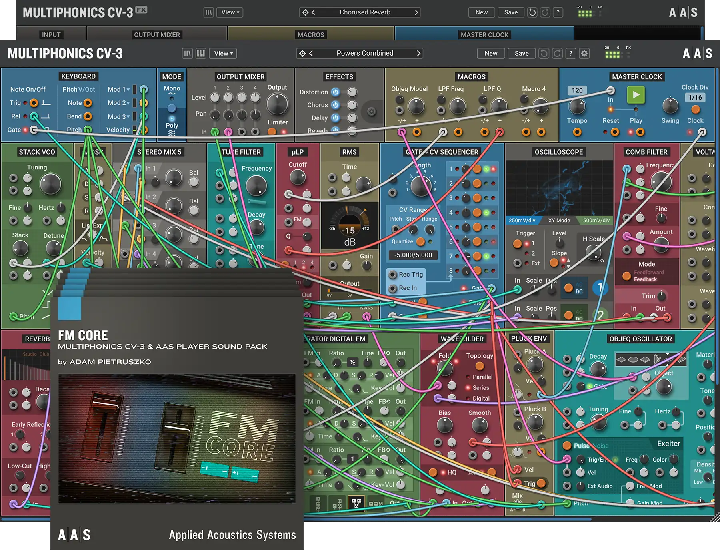Screen dimensions: 720x550
Task: Toggle the Chorus effect switch
Action: (x=336, y=105)
